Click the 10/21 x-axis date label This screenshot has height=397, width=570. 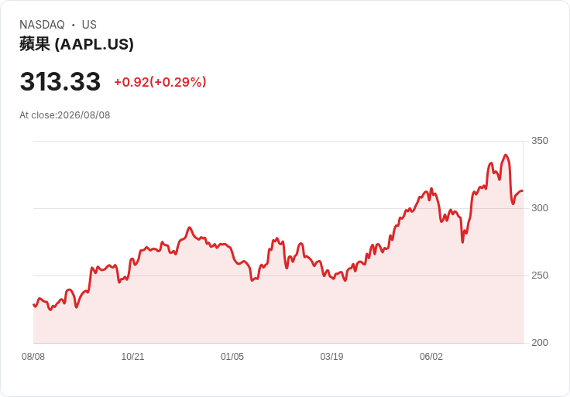coord(132,357)
